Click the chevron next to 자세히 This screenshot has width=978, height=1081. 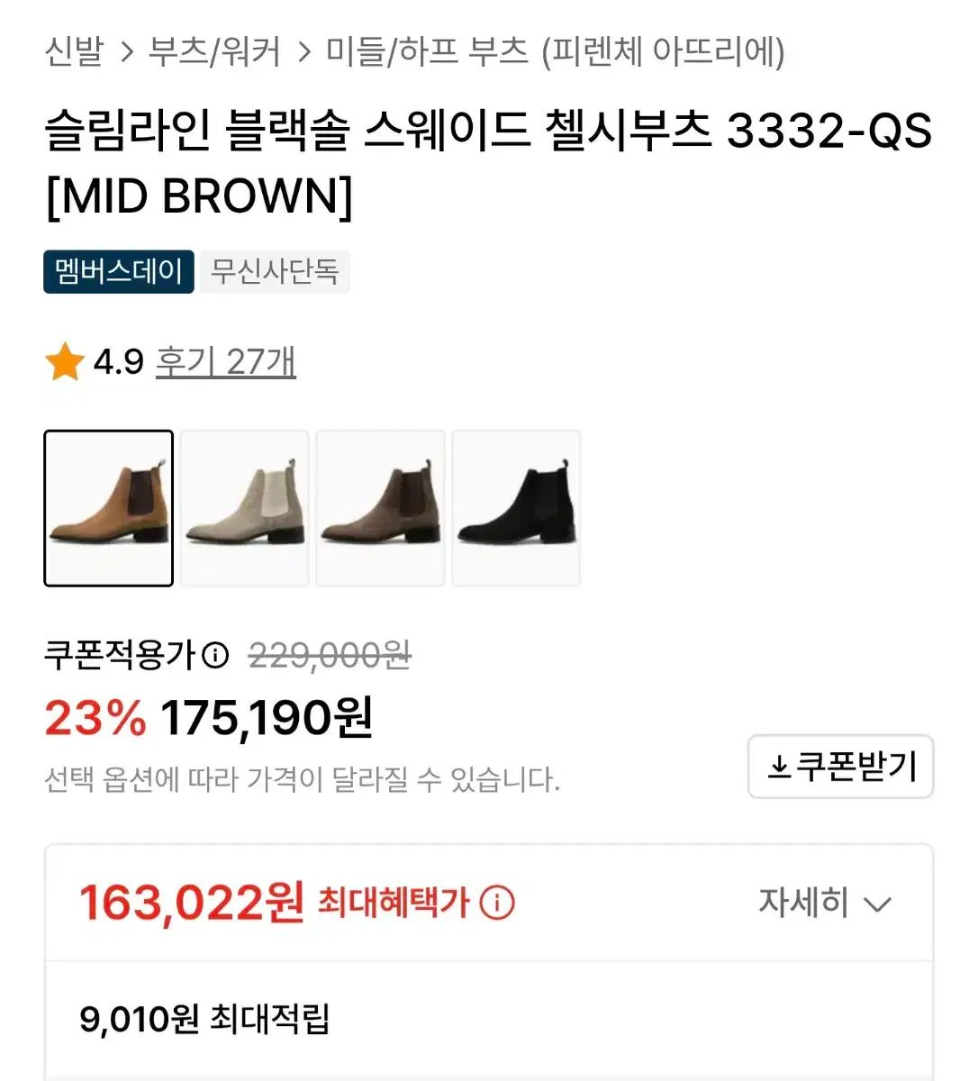tap(877, 904)
